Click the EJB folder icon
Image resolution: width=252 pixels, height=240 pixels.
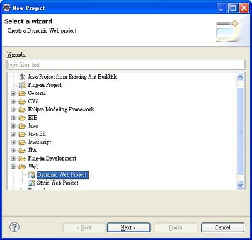point(22,118)
